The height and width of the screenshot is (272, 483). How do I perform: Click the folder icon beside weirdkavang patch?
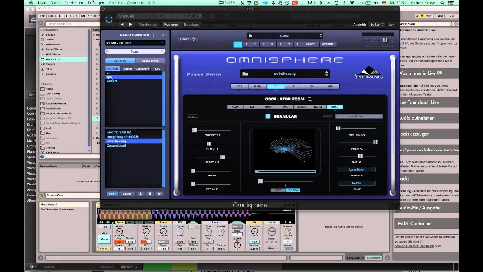(x=245, y=74)
